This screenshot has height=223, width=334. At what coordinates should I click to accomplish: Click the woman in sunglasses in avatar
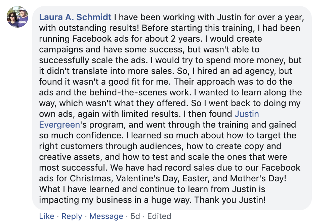coord(12,18)
